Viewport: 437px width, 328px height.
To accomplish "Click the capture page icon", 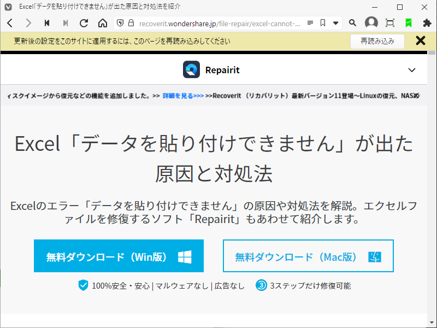I will click(x=390, y=23).
